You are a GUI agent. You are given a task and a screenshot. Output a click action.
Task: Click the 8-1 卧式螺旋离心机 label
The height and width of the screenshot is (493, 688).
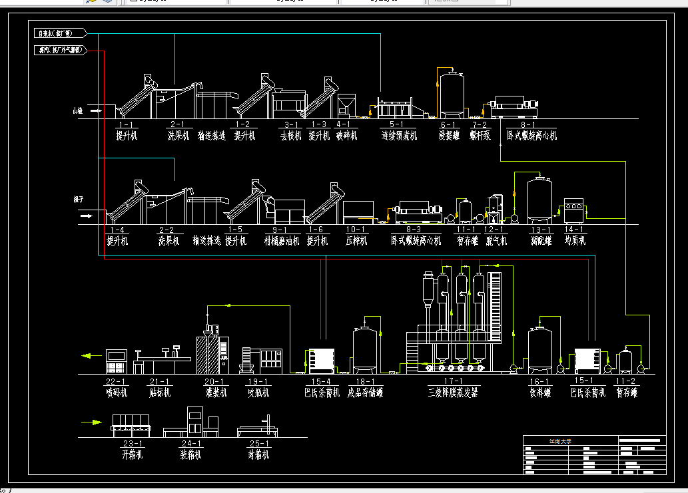(531, 131)
